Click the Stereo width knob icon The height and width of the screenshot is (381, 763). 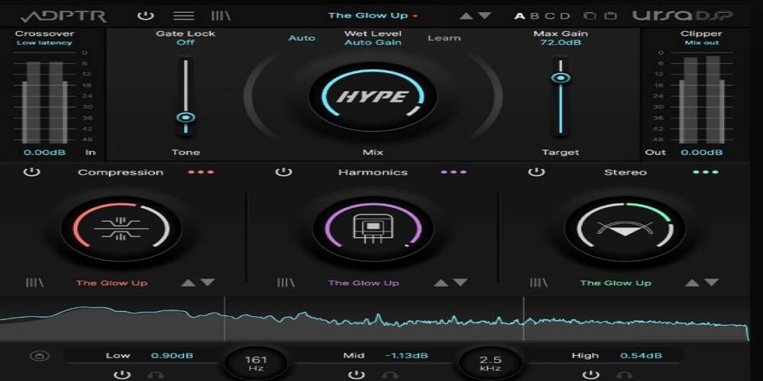[x=624, y=228]
